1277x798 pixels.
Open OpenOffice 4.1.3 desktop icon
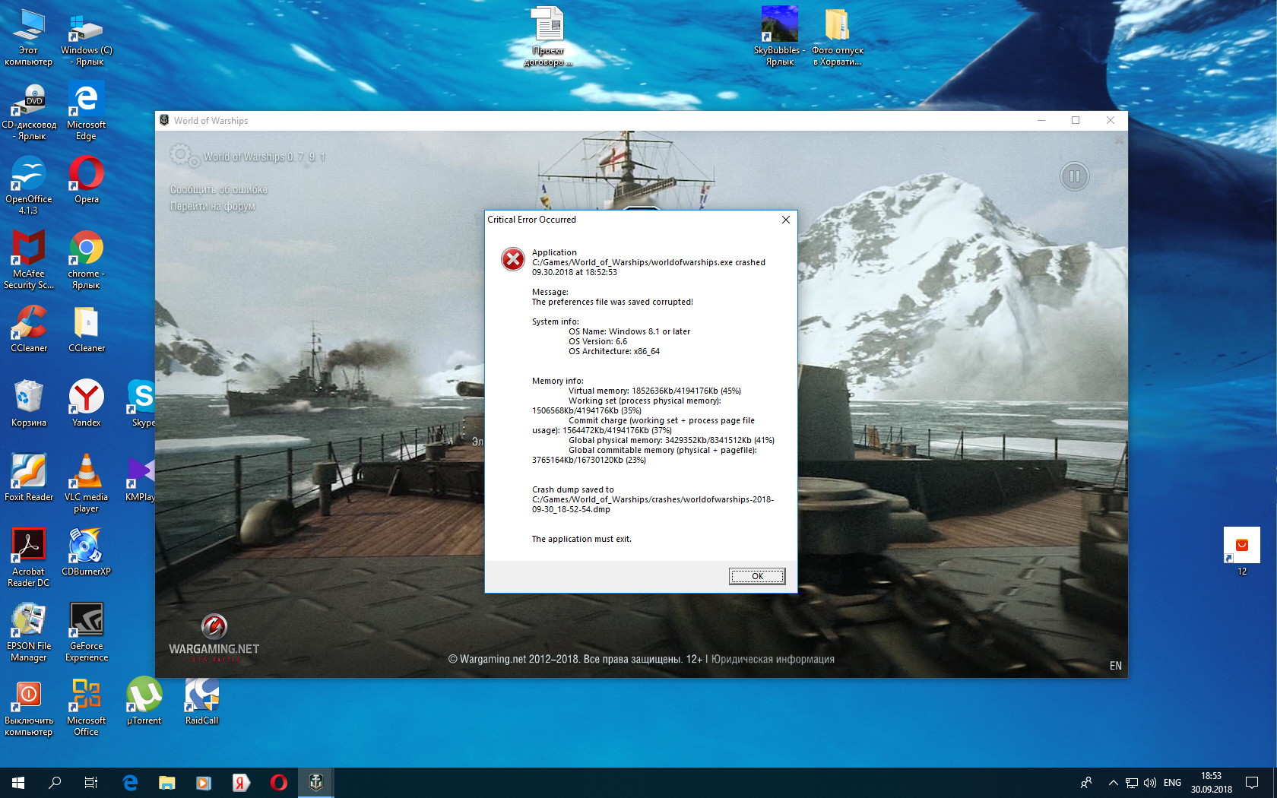click(x=29, y=186)
